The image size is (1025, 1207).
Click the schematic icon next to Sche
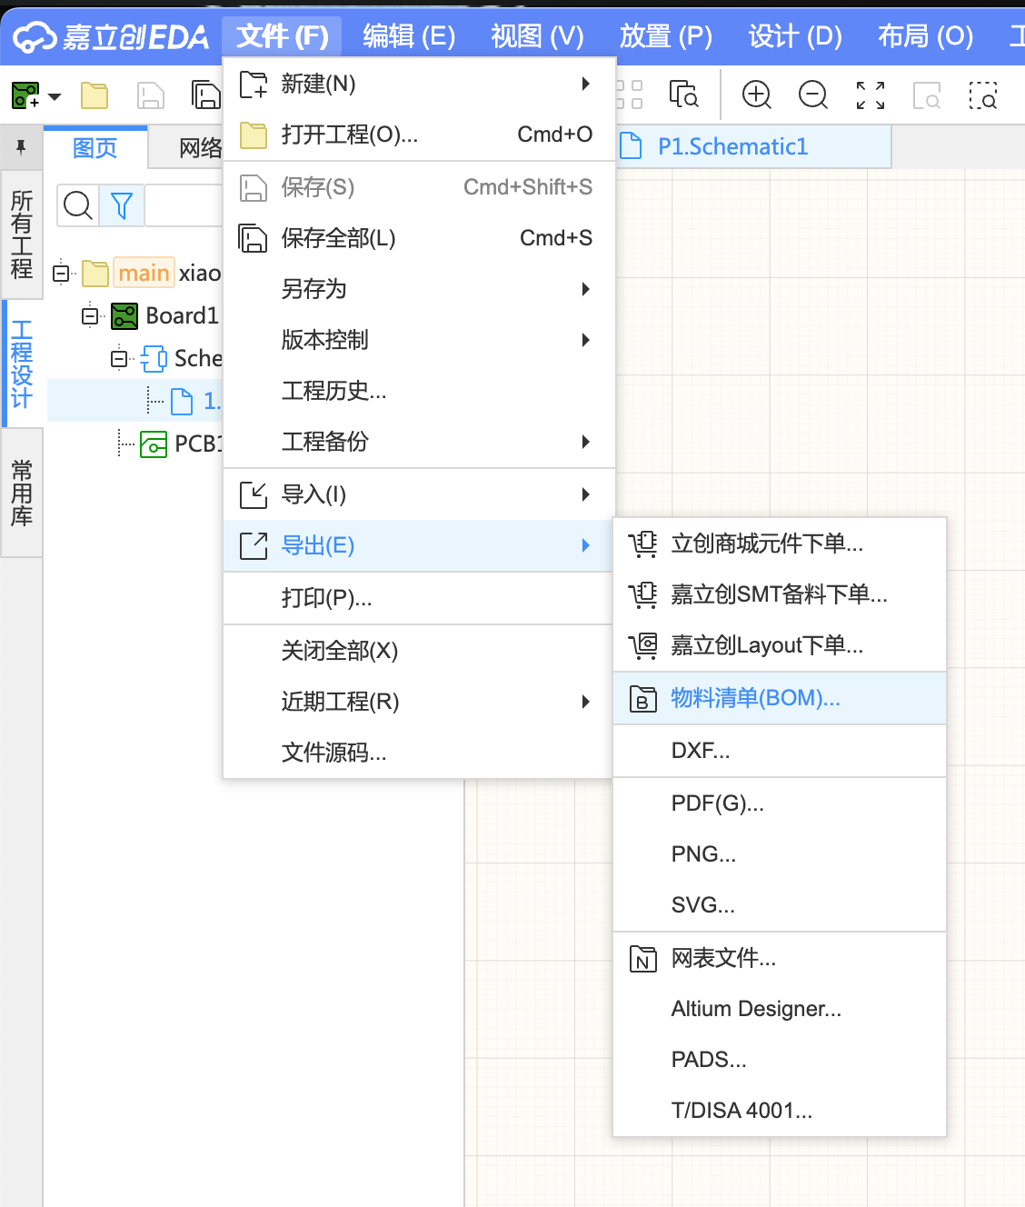click(154, 358)
